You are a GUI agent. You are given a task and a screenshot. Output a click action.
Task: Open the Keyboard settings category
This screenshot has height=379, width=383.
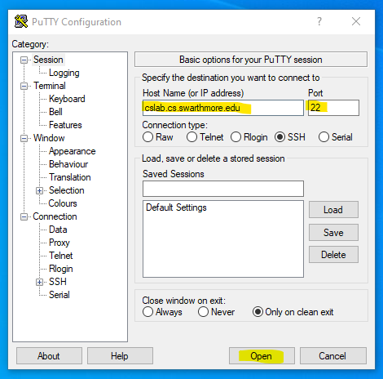[67, 99]
